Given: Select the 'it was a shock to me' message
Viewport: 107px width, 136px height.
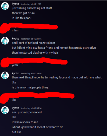Looking at the screenshot, I should pos(25,122).
